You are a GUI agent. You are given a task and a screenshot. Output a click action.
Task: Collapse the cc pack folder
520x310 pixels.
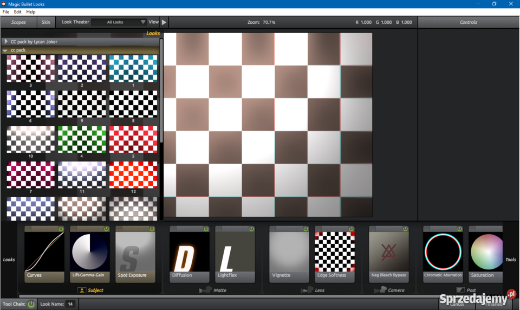tap(5, 50)
